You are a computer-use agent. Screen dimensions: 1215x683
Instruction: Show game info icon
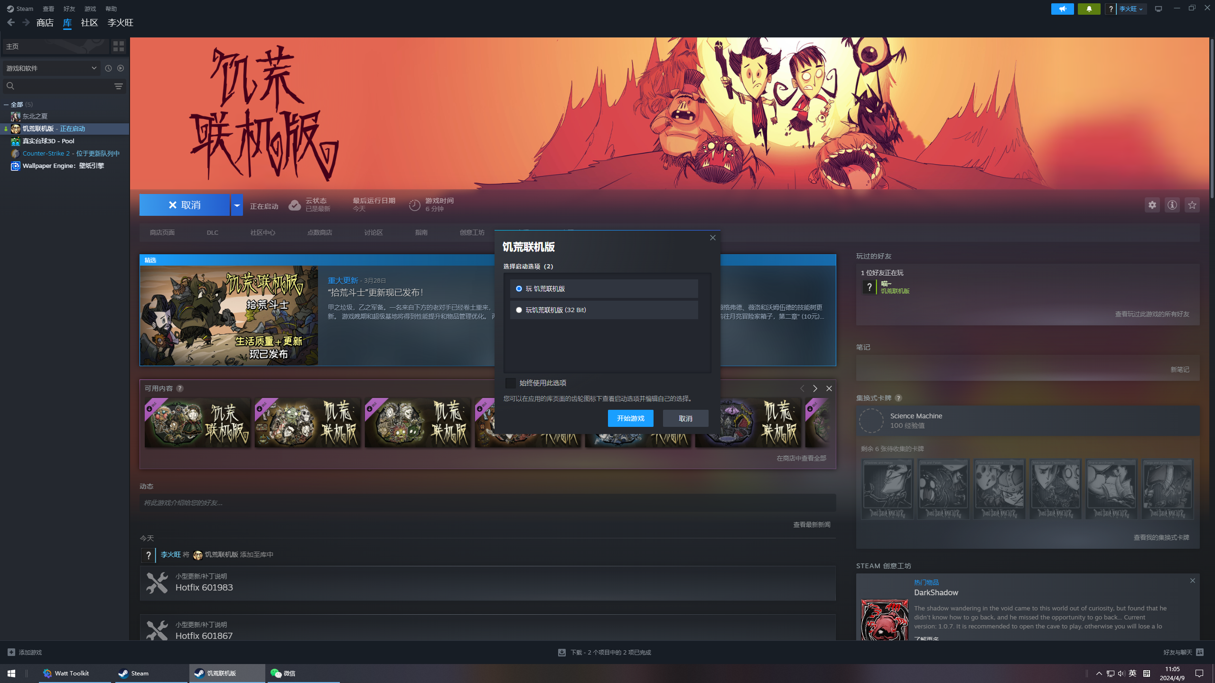(x=1172, y=205)
